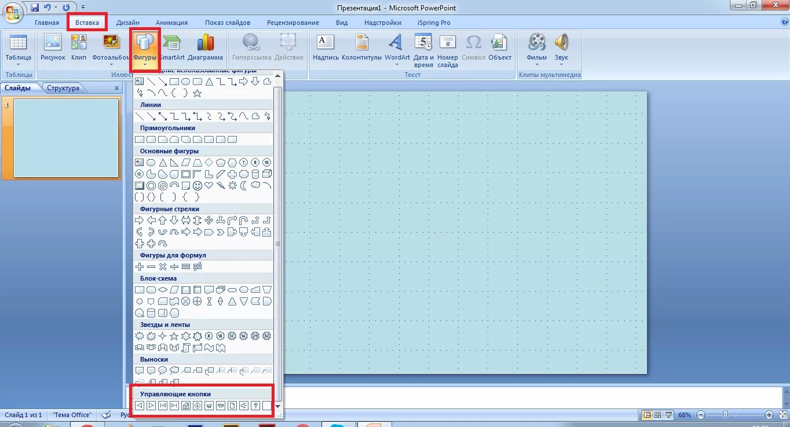This screenshot has width=790, height=427.
Task: Click the zoom out minus button
Action: pyautogui.click(x=701, y=415)
